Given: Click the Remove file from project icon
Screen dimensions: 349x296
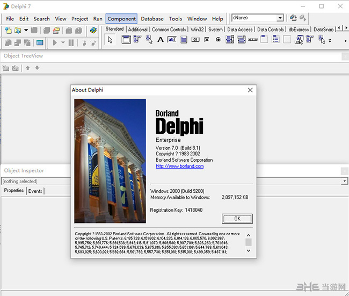Looking at the screenshot, I should point(78,30).
